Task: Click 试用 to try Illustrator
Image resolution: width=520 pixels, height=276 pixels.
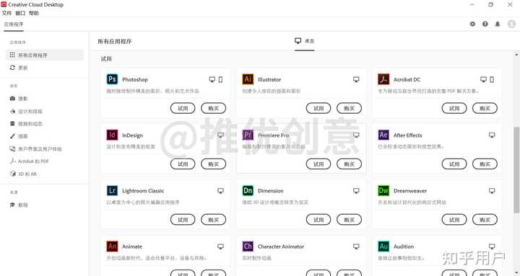Action: 318,108
